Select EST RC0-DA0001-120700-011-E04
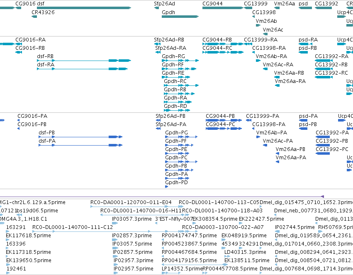This screenshot has width=353, height=275. [x=131, y=202]
